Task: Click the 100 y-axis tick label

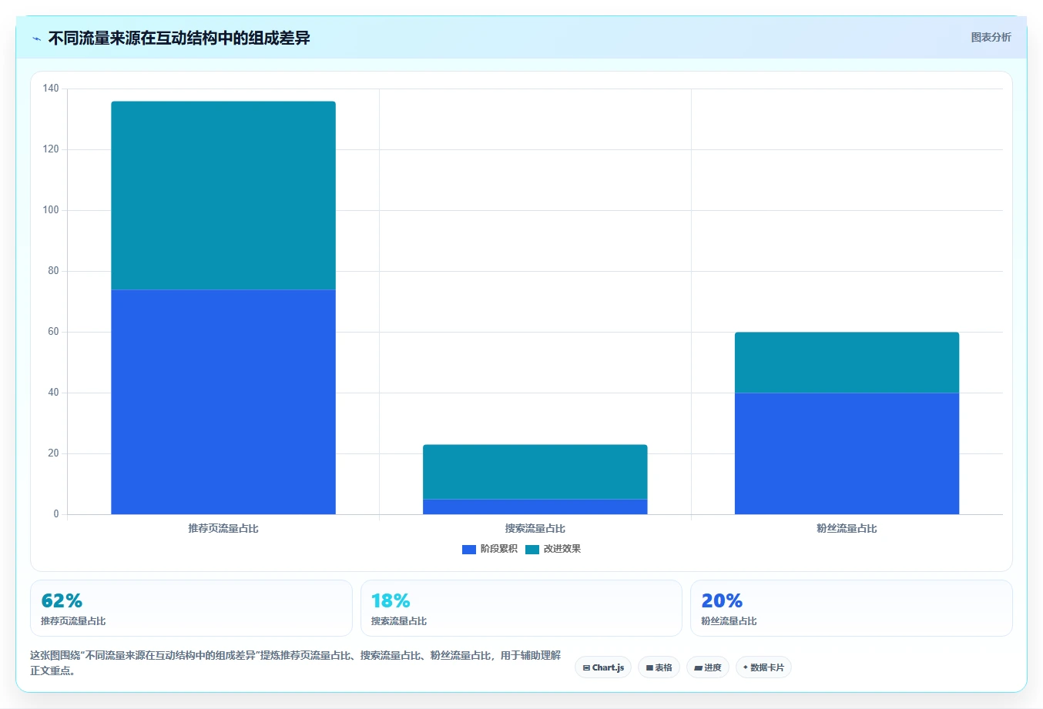Action: (51, 210)
